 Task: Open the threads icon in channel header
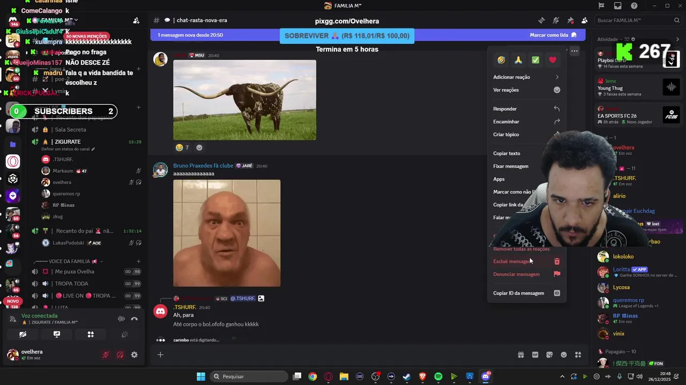pos(542,20)
